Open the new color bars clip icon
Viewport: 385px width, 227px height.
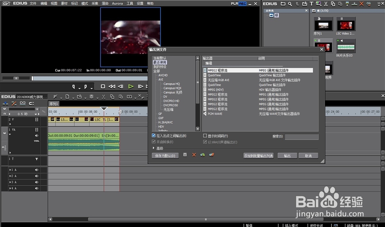coord(318,4)
